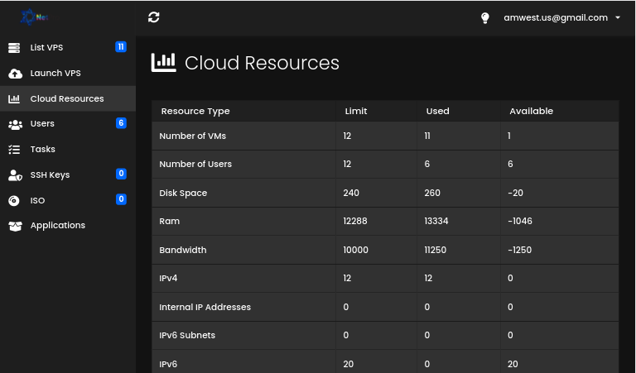Click the Launch VPS cloud upload icon
Viewport: 636px width, 373px height.
point(15,74)
